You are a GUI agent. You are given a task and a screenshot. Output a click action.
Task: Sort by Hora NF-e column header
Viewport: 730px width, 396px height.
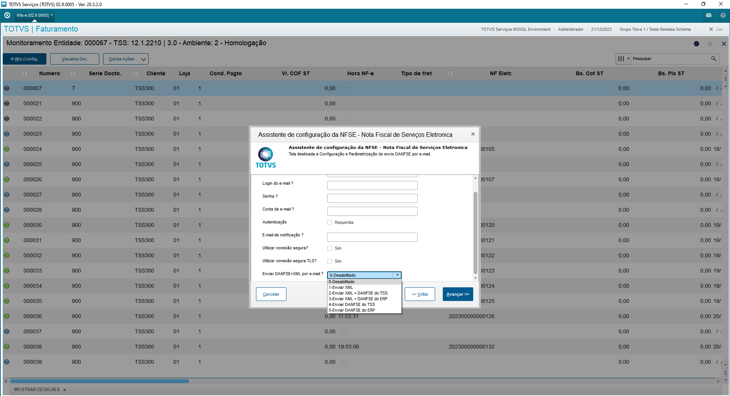[x=360, y=74]
